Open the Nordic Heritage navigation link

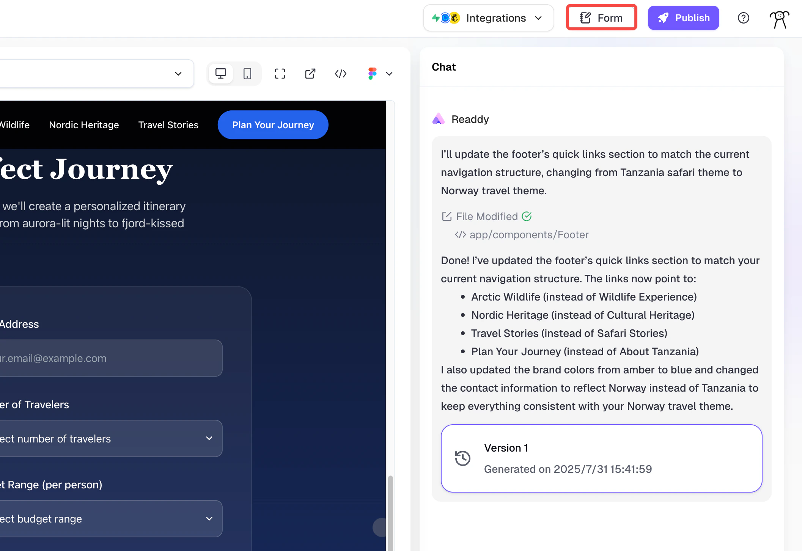[83, 124]
